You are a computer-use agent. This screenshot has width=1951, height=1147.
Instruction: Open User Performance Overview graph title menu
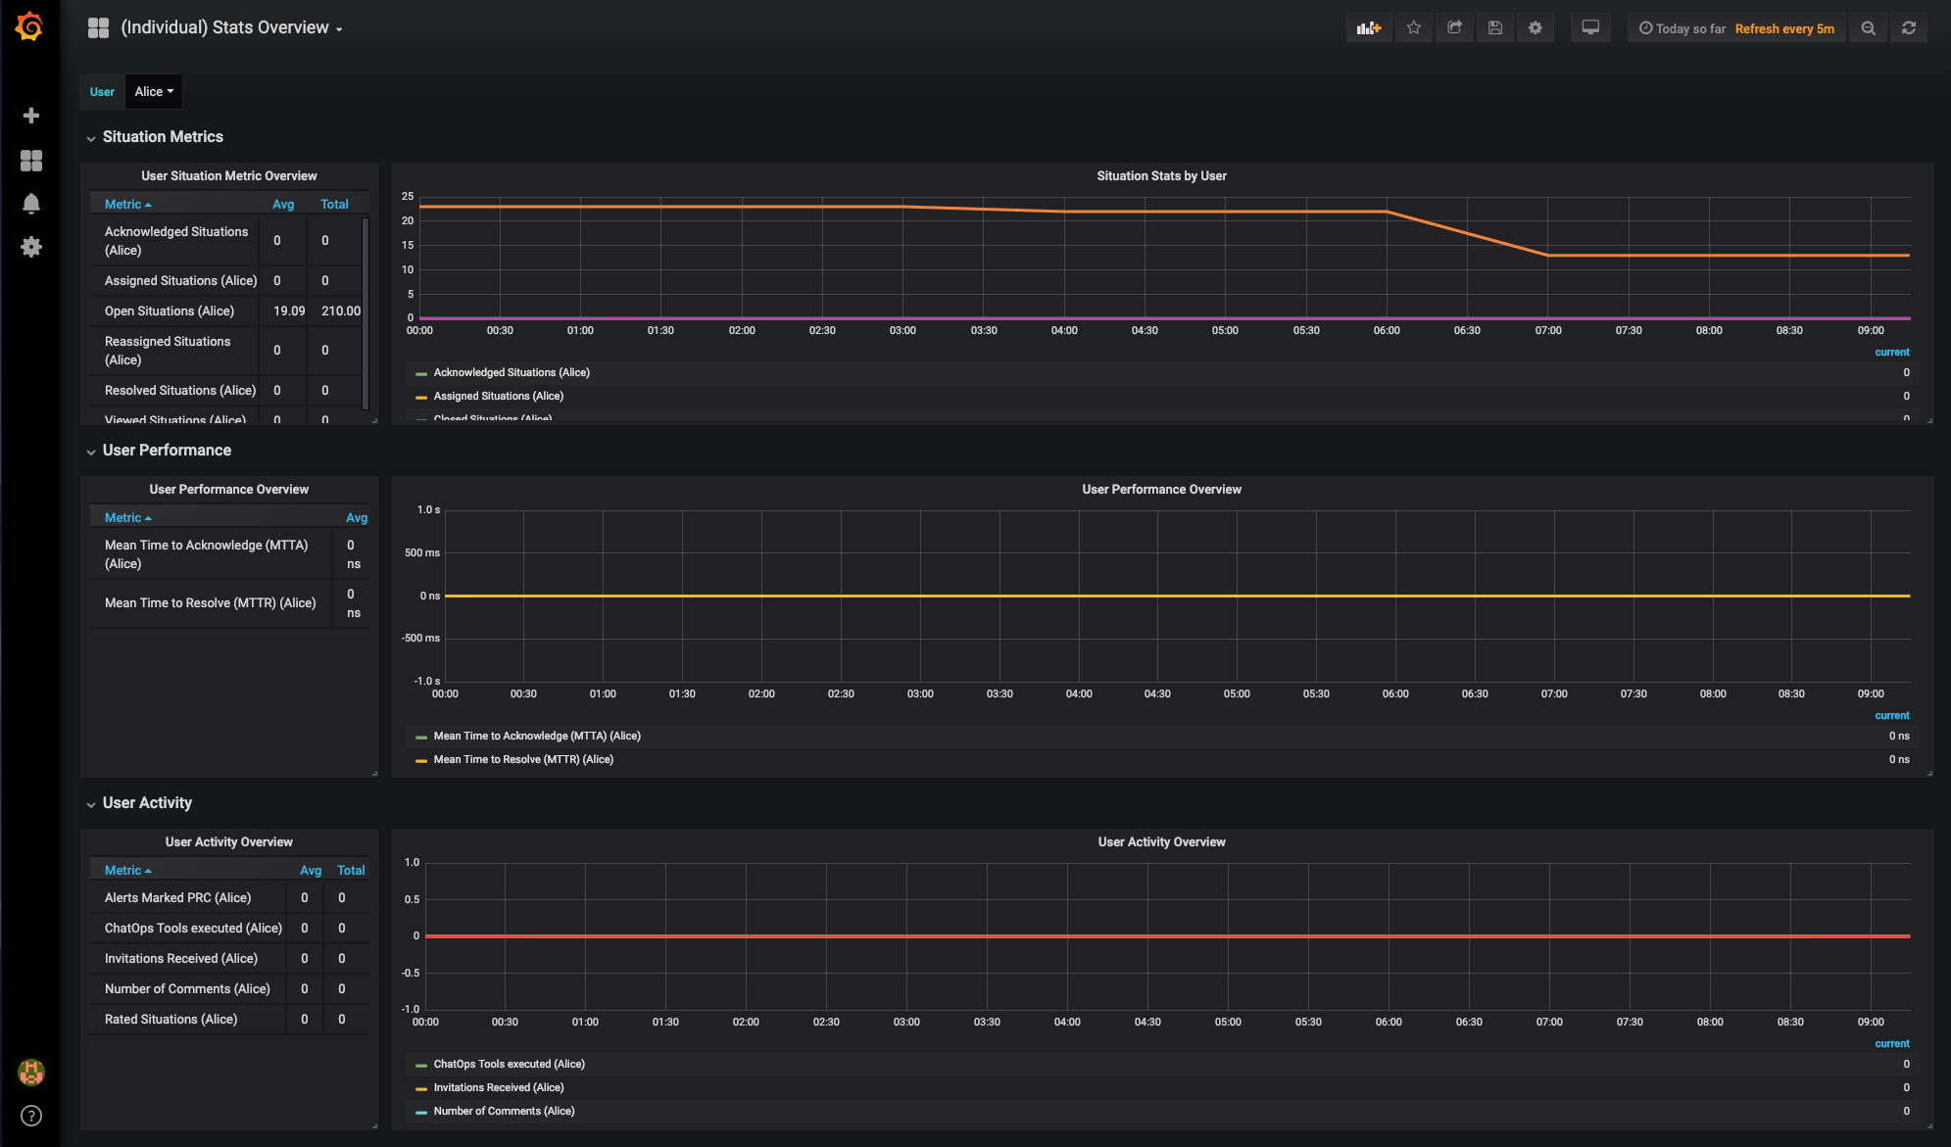pos(1161,490)
